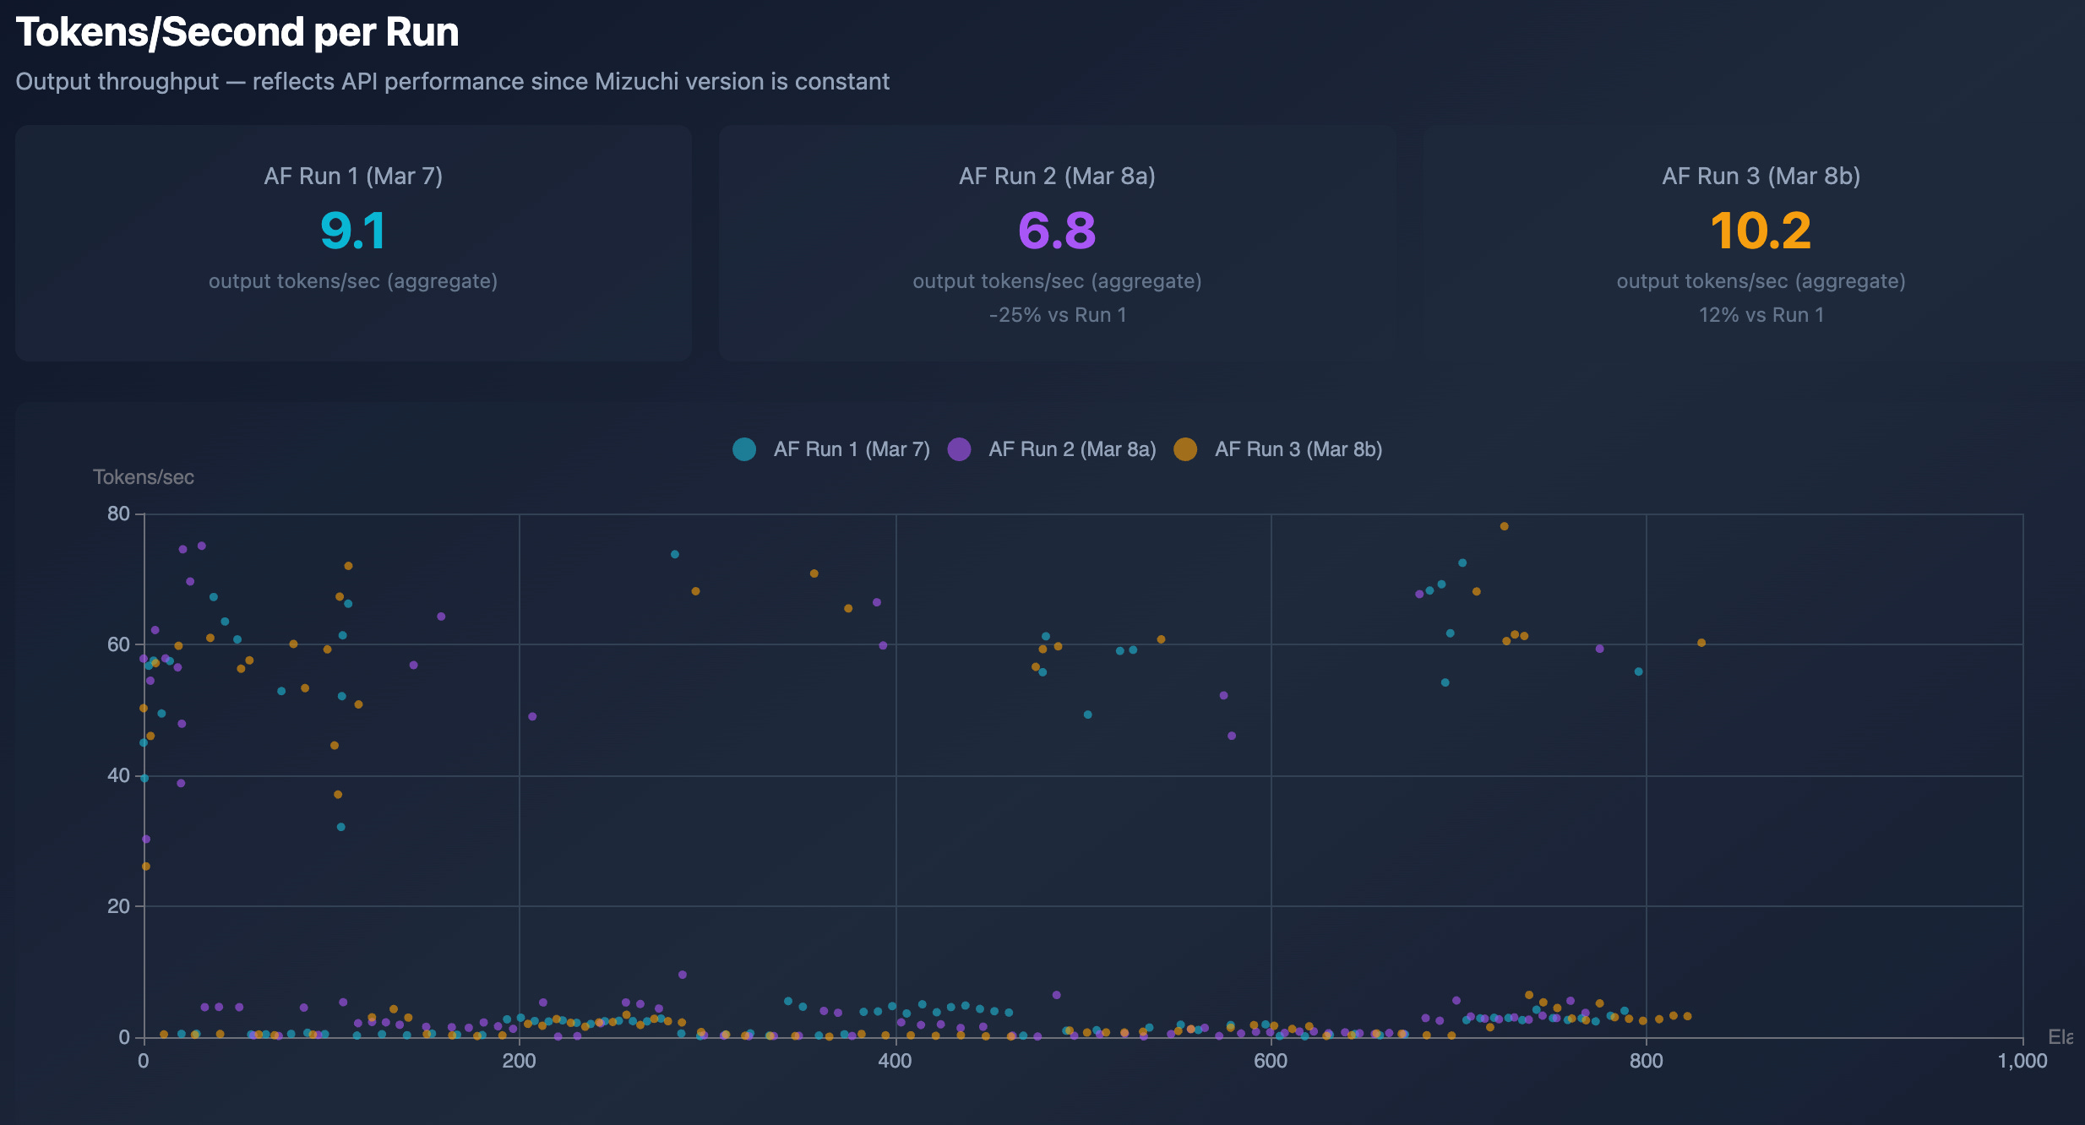Click the AF Run 1 (Mar 7) legend label

point(851,449)
